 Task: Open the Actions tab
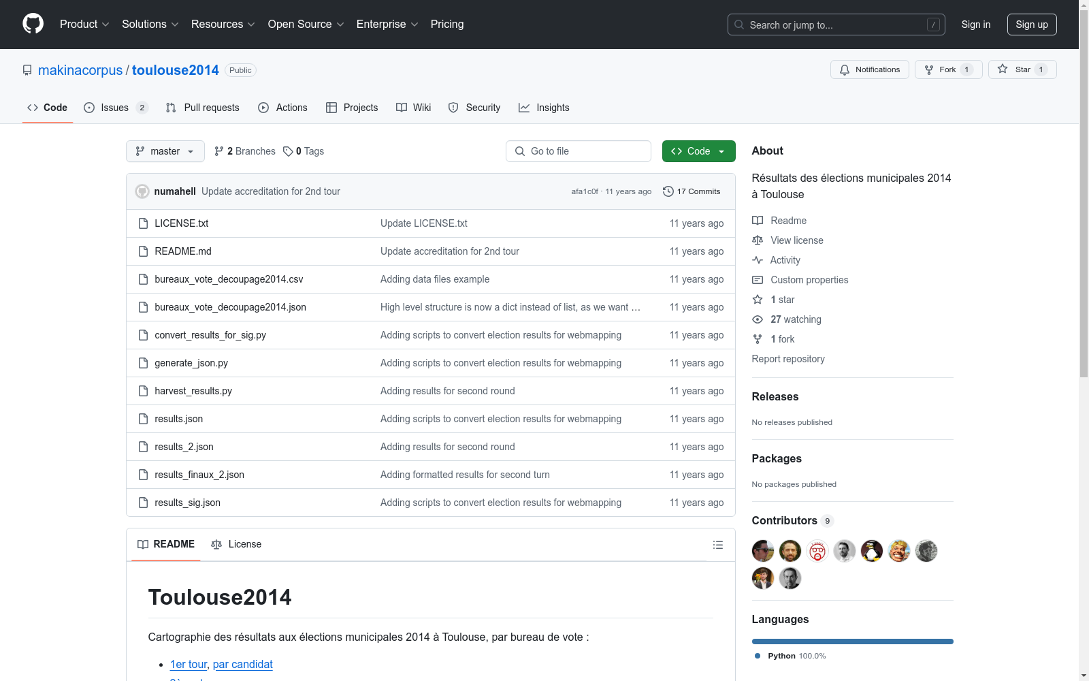click(282, 108)
